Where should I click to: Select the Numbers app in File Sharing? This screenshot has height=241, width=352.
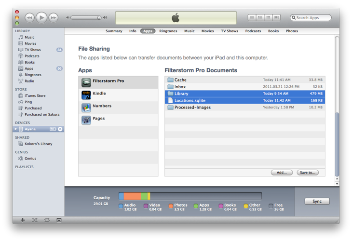pos(102,106)
